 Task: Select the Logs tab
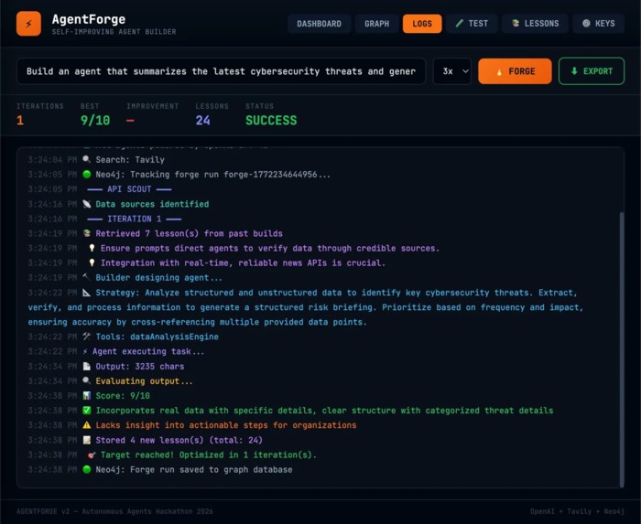pyautogui.click(x=422, y=24)
